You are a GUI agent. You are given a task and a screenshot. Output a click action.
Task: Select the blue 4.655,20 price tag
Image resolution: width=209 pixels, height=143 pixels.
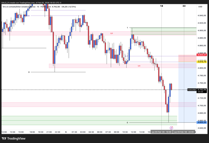[x=202, y=122]
